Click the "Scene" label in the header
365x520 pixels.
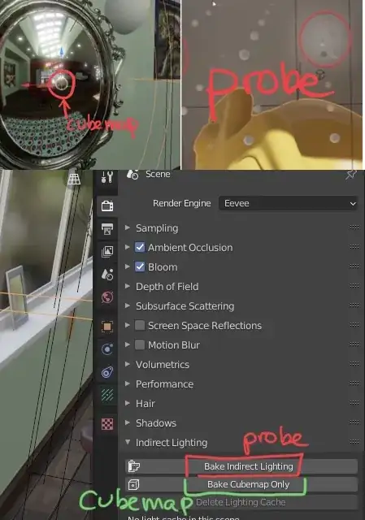(158, 174)
